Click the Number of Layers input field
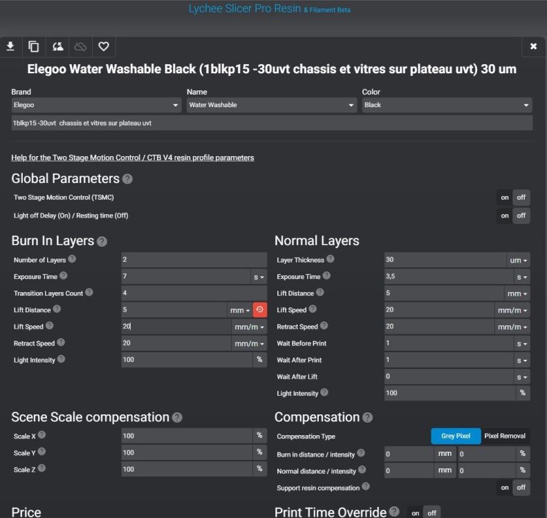The image size is (547, 518). [194, 260]
